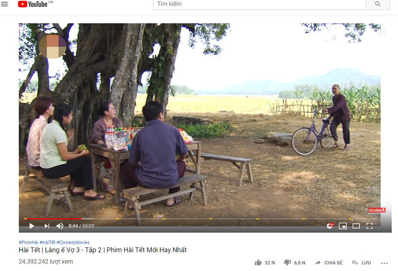This screenshot has height=271, width=398.
Task: Click the Tìm kiếm search field
Action: pyautogui.click(x=259, y=4)
